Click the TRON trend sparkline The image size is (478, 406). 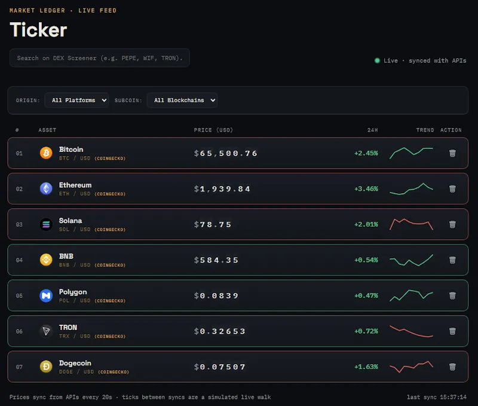tap(411, 331)
